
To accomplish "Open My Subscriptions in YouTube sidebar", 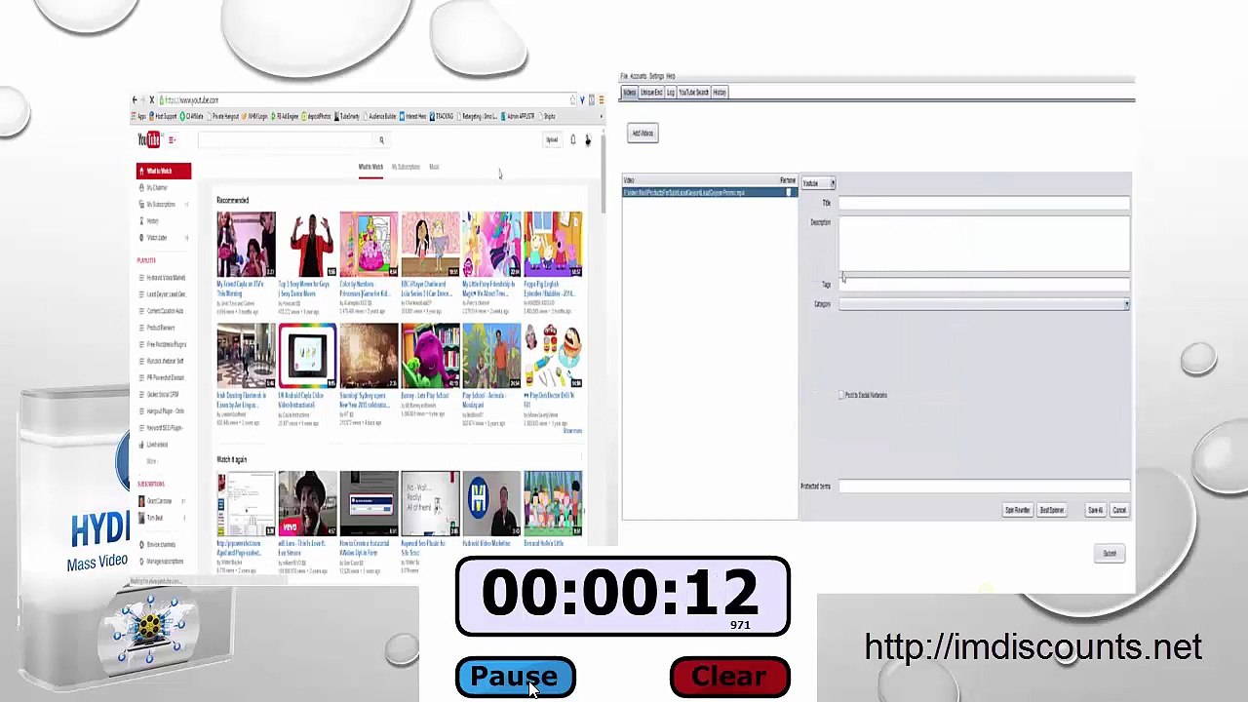I will coord(161,205).
